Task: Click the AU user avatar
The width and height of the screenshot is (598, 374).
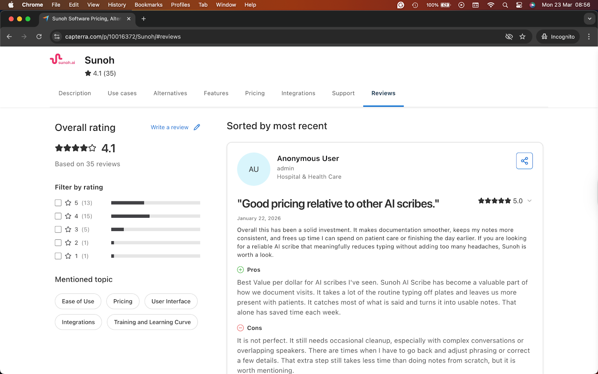Action: coord(253,169)
